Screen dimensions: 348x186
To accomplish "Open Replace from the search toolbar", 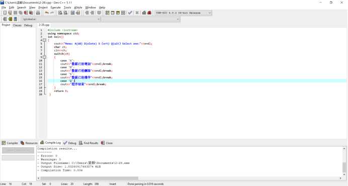I will [65, 13].
